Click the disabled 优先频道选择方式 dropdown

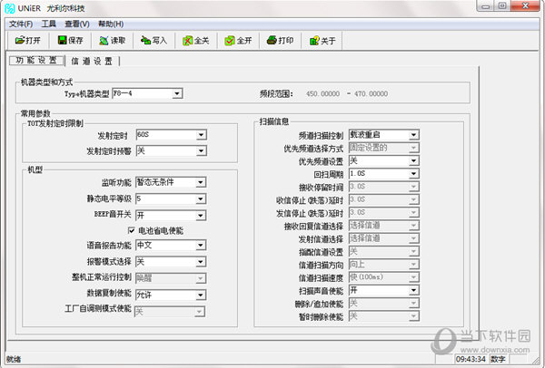383,148
